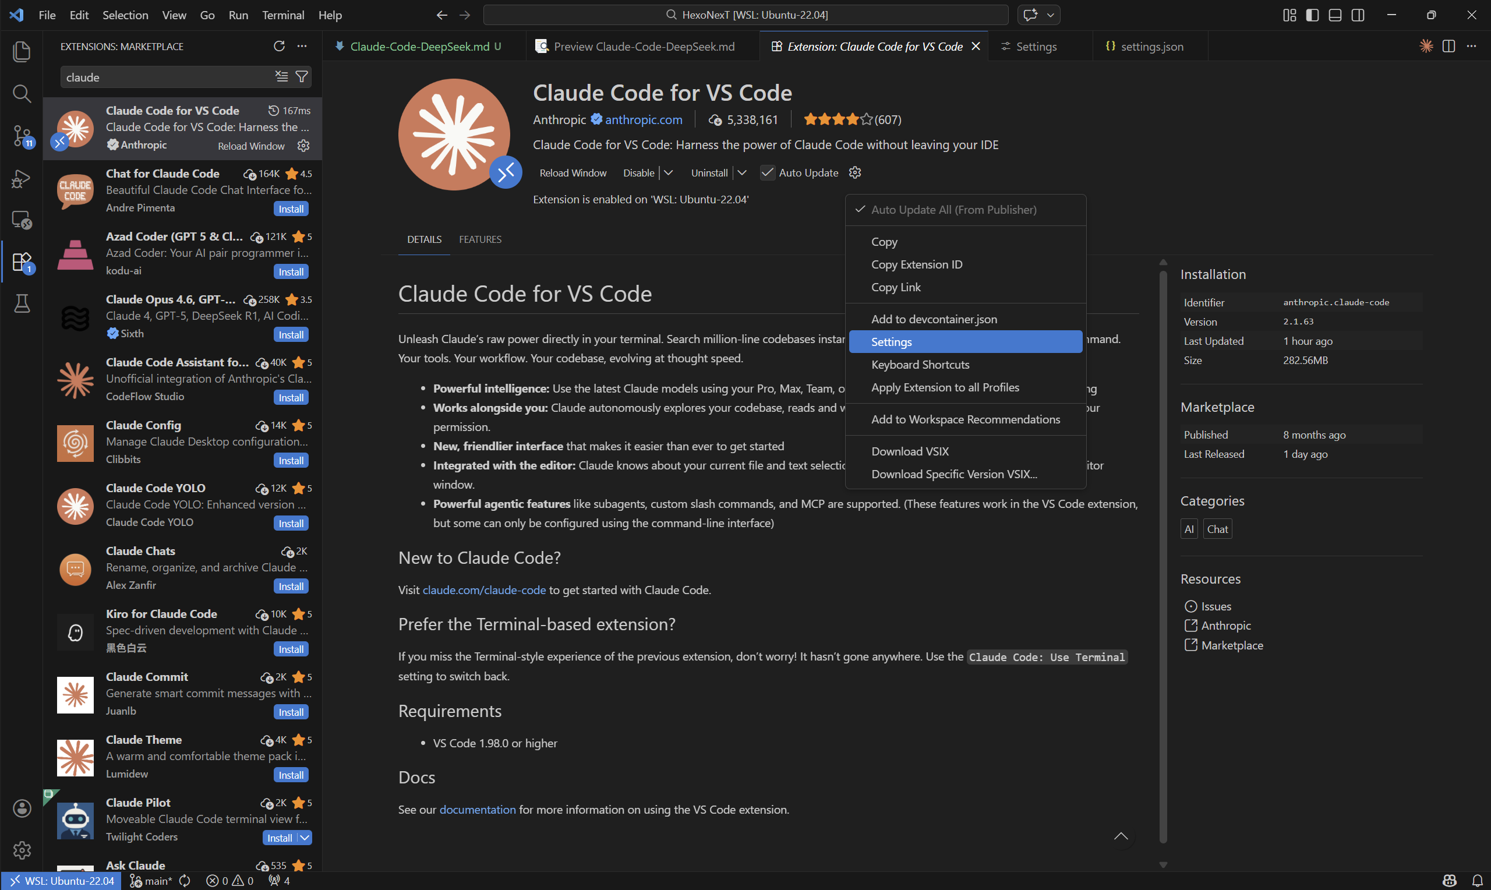Open Claude Pilot Install dropdown arrow
Screen dimensions: 1491x890
point(305,838)
